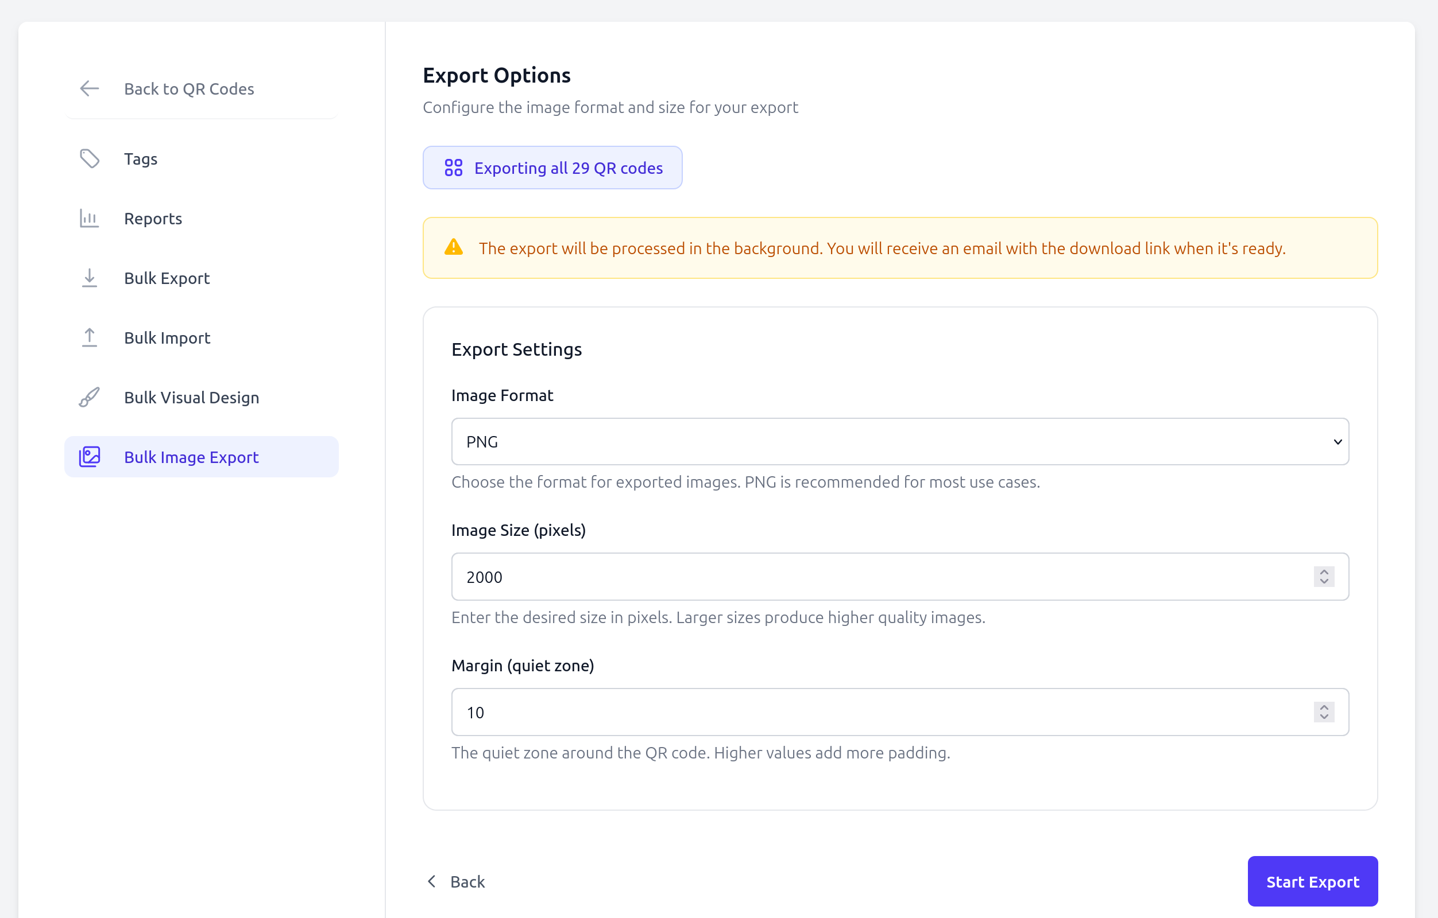Decrement the Margin value with the stepper
Image resolution: width=1438 pixels, height=918 pixels.
coord(1323,717)
